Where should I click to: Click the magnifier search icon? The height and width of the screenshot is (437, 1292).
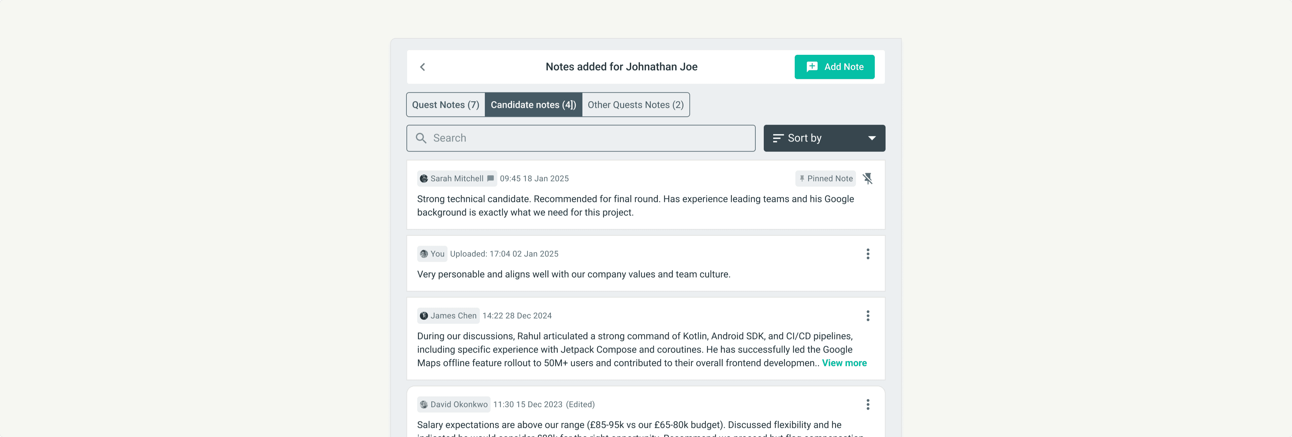(421, 138)
